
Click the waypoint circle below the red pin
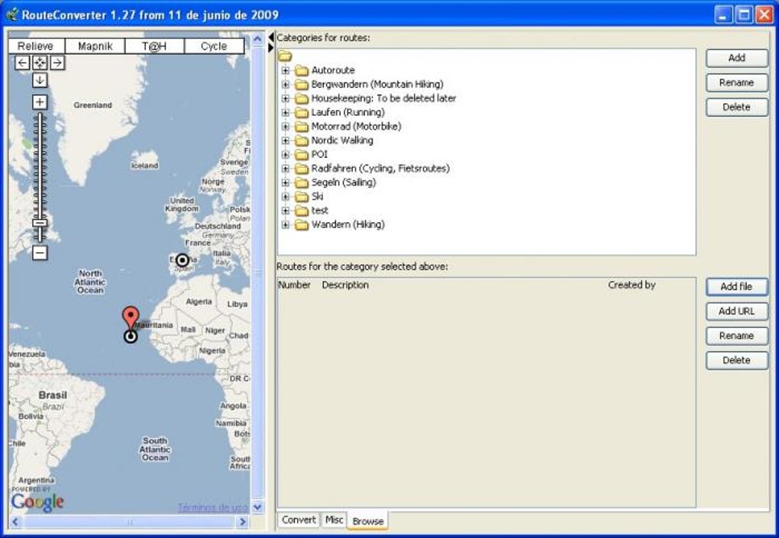tap(131, 337)
